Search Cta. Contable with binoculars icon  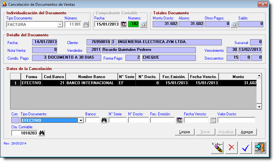pos(42,133)
